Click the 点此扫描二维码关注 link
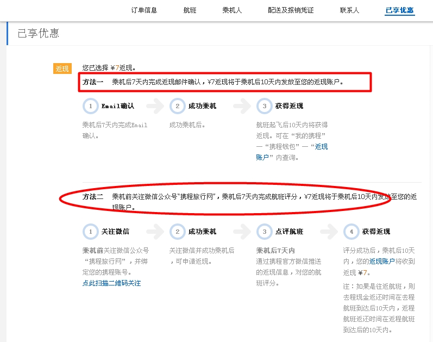 coord(111,283)
